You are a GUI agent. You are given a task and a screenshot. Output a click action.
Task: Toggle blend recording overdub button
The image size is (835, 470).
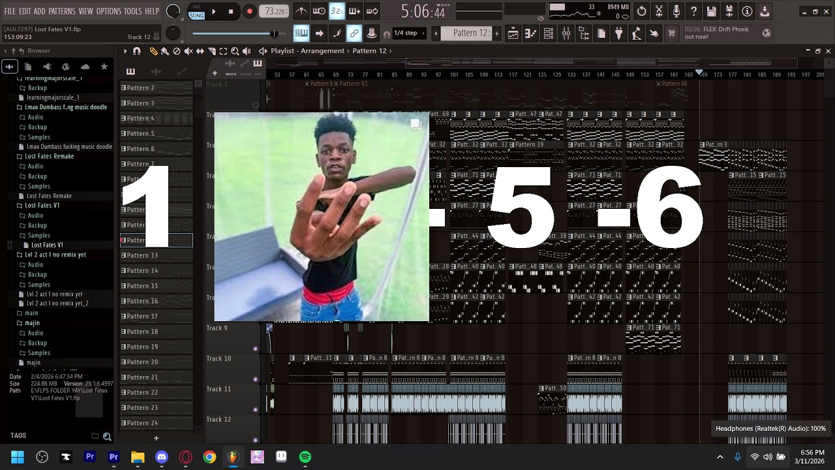point(354,11)
